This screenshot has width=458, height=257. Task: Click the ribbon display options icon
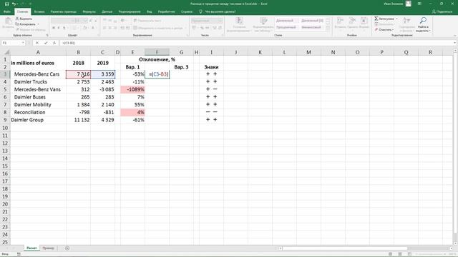coord(419,4)
